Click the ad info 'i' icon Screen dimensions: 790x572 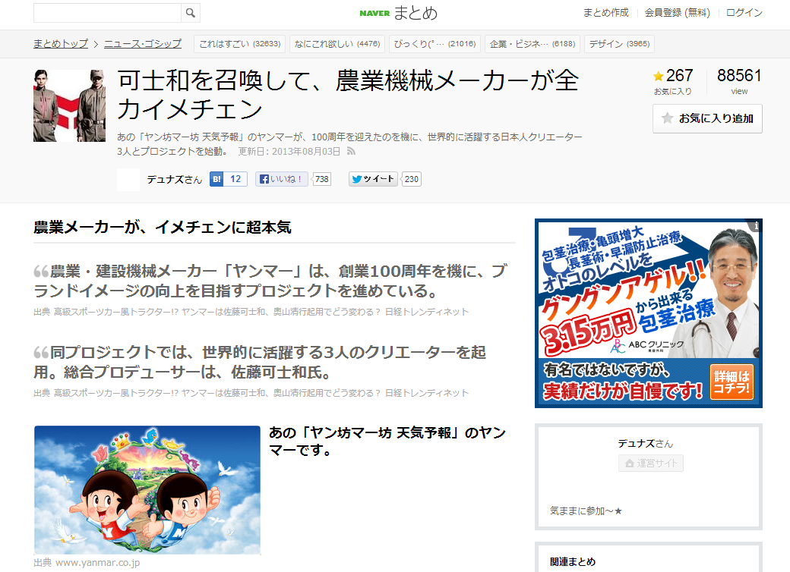(756, 225)
